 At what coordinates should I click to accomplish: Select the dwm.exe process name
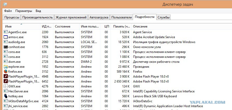[15, 62]
